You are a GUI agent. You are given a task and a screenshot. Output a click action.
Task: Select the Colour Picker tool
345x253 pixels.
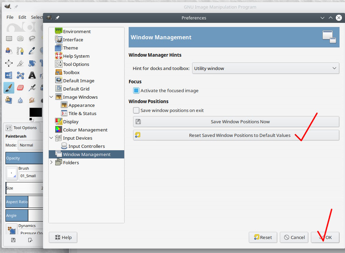[32, 51]
